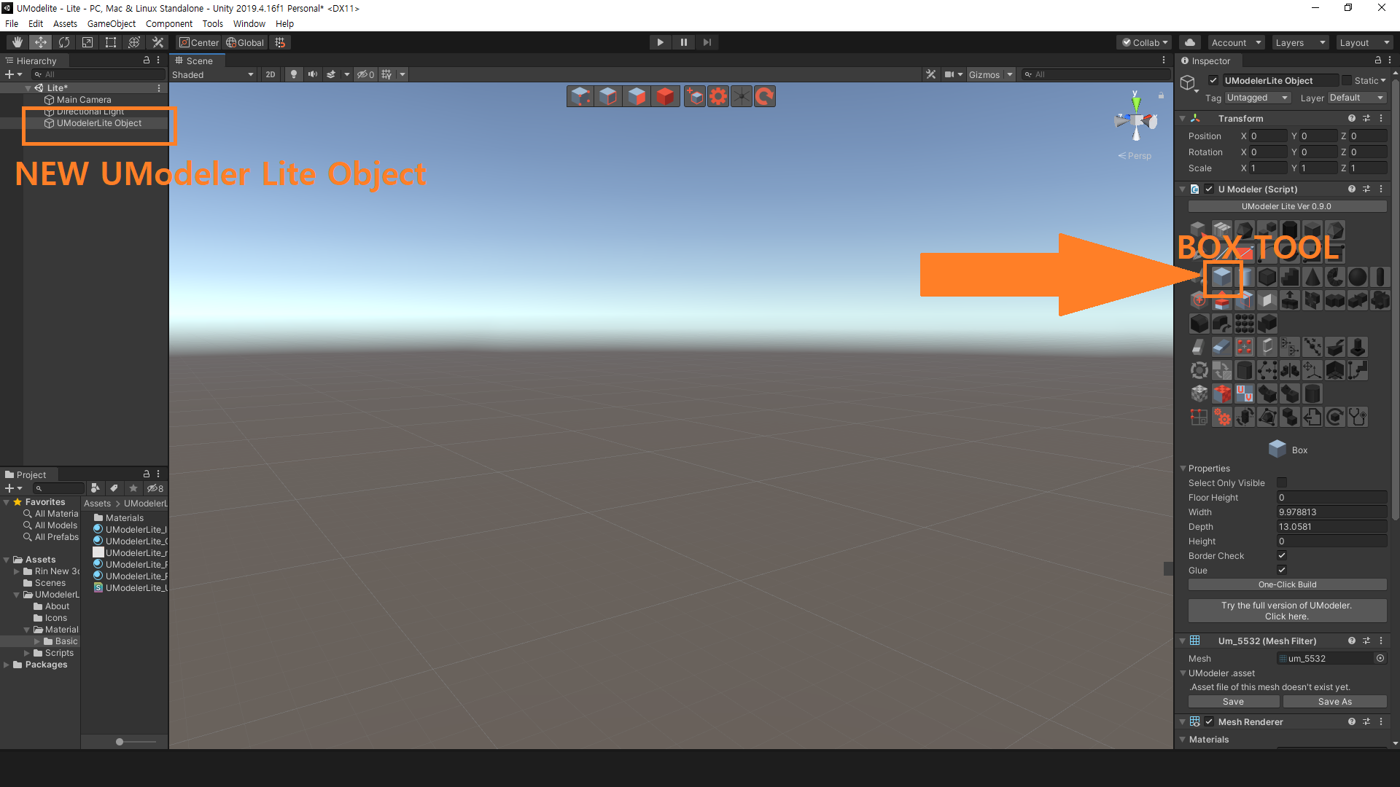1400x787 pixels.
Task: Click the red checkered material cube icon
Action: coord(1222,393)
